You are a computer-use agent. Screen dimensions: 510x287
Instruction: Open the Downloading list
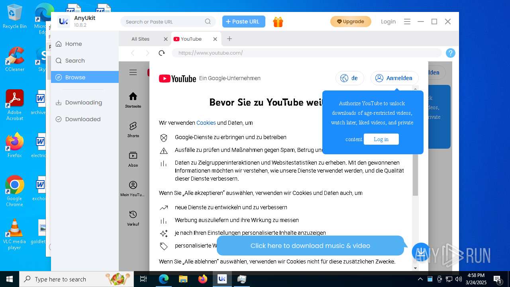(85, 102)
